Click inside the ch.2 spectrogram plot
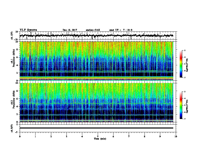The width and height of the screenshot is (198, 153). tap(96, 102)
